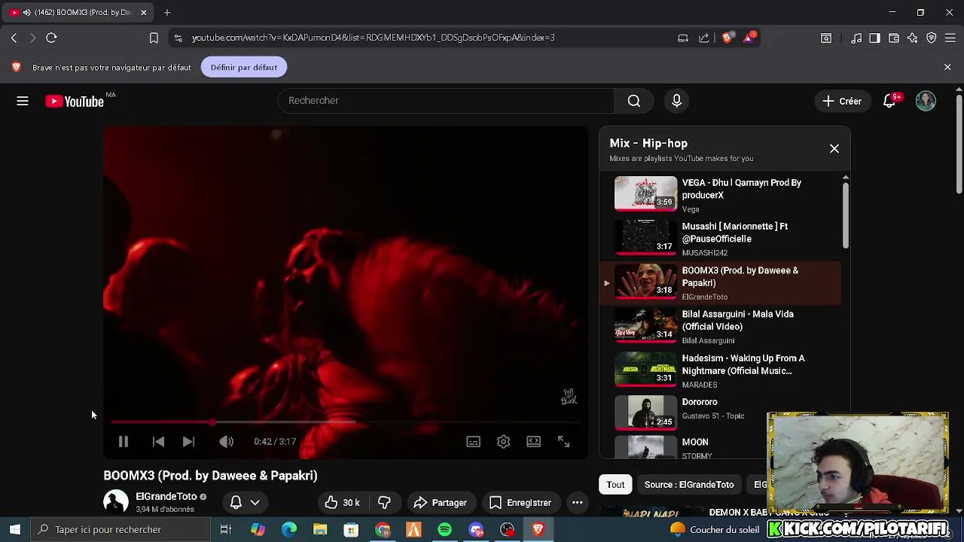Open the share page icon in address bar
Image resolution: width=964 pixels, height=542 pixels.
pos(704,38)
